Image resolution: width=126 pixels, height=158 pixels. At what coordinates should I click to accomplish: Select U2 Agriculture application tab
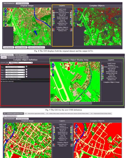pos(35,113)
